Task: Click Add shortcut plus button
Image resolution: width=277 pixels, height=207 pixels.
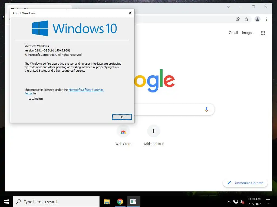Action: (x=154, y=131)
